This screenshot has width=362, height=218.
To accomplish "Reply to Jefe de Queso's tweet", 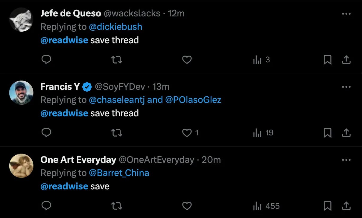I will click(x=46, y=60).
